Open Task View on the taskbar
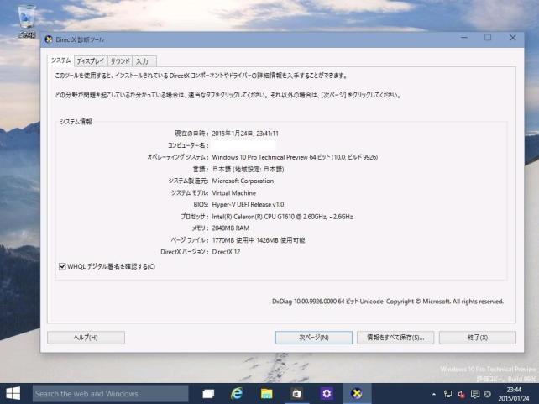Screen dimensions: 539x404 click(x=208, y=393)
